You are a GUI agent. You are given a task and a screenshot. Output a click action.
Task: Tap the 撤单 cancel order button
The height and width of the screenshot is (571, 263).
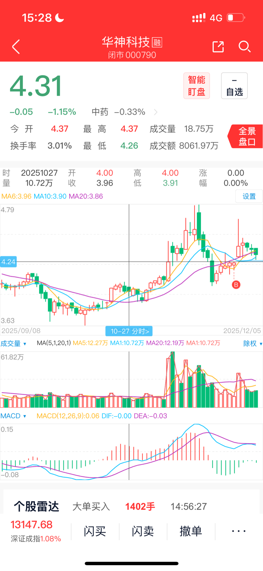[x=191, y=531]
